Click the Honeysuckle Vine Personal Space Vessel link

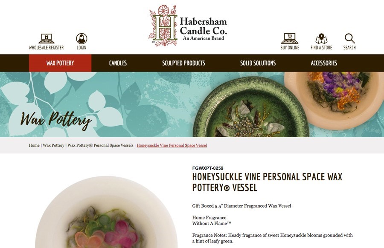(x=172, y=145)
